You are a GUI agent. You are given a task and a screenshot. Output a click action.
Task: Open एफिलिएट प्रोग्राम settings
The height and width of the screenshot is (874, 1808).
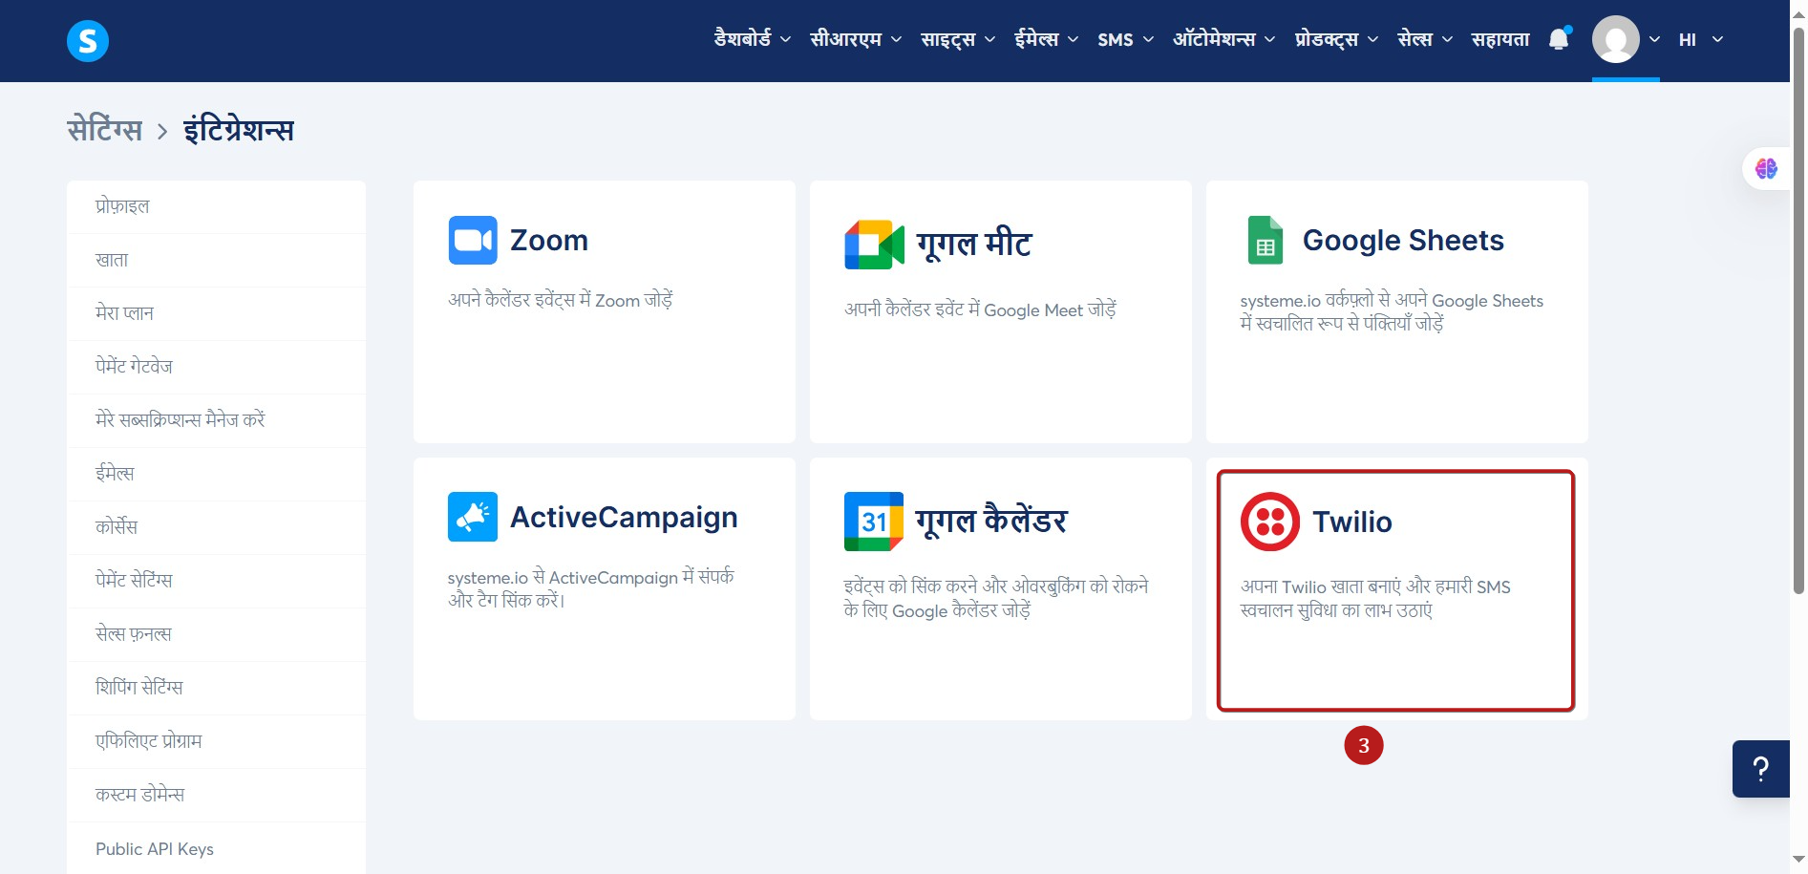coord(217,741)
